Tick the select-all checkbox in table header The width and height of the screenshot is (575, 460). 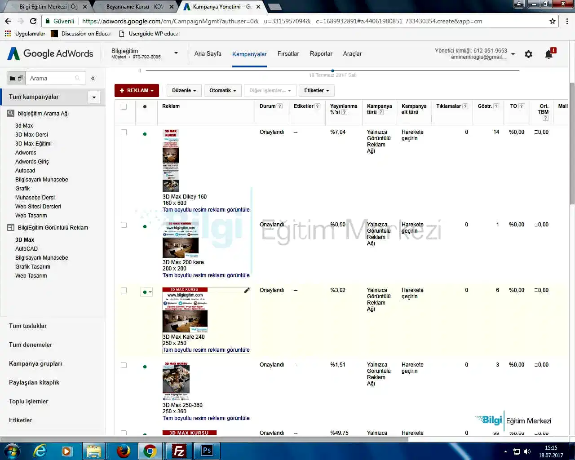pos(124,106)
